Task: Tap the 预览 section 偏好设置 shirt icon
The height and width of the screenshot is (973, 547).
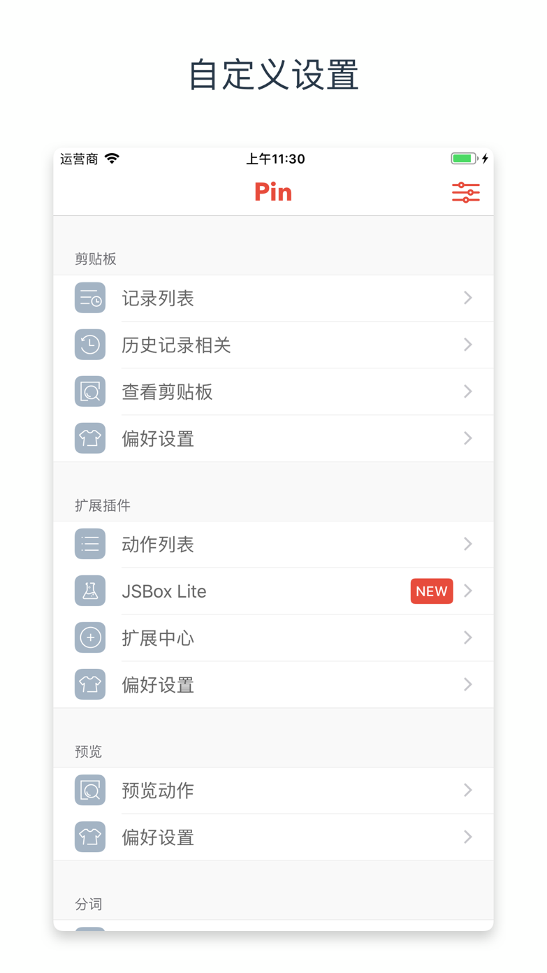Action: coord(90,837)
